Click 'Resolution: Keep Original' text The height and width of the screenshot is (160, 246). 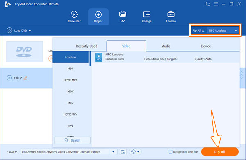pyautogui.click(x=161, y=59)
